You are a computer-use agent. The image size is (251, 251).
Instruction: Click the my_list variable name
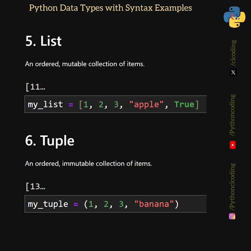pyautogui.click(x=45, y=105)
